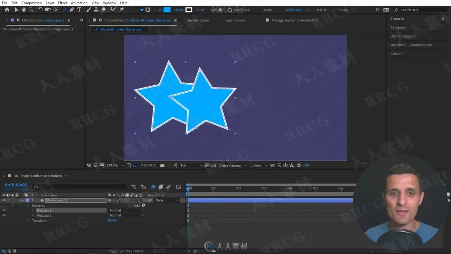Toggle visibility of Polystar 1
This screenshot has width=451, height=254.
[x=4, y=215]
